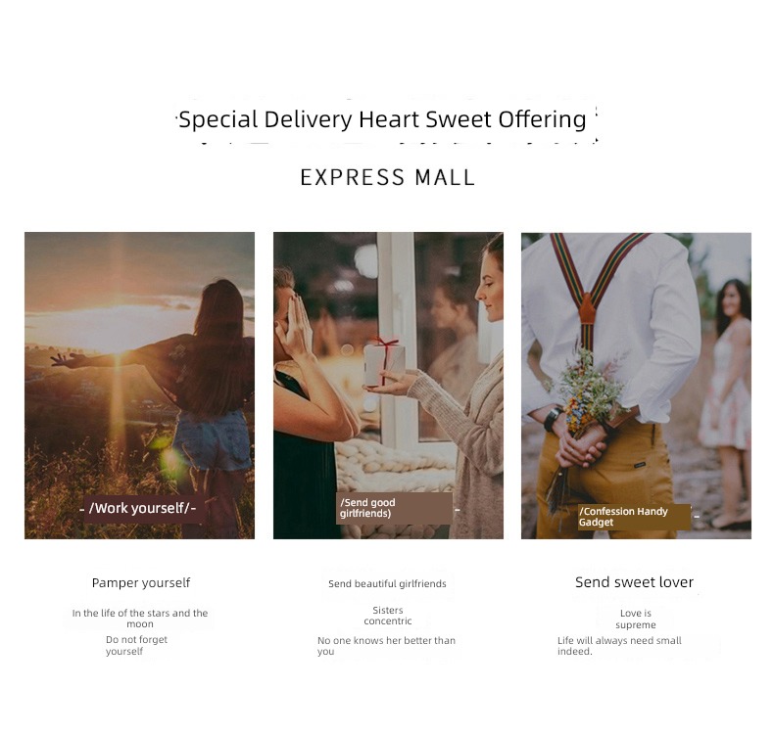Click 'Life will always need small' text
Viewport: 774px width, 734px height.
tap(619, 645)
